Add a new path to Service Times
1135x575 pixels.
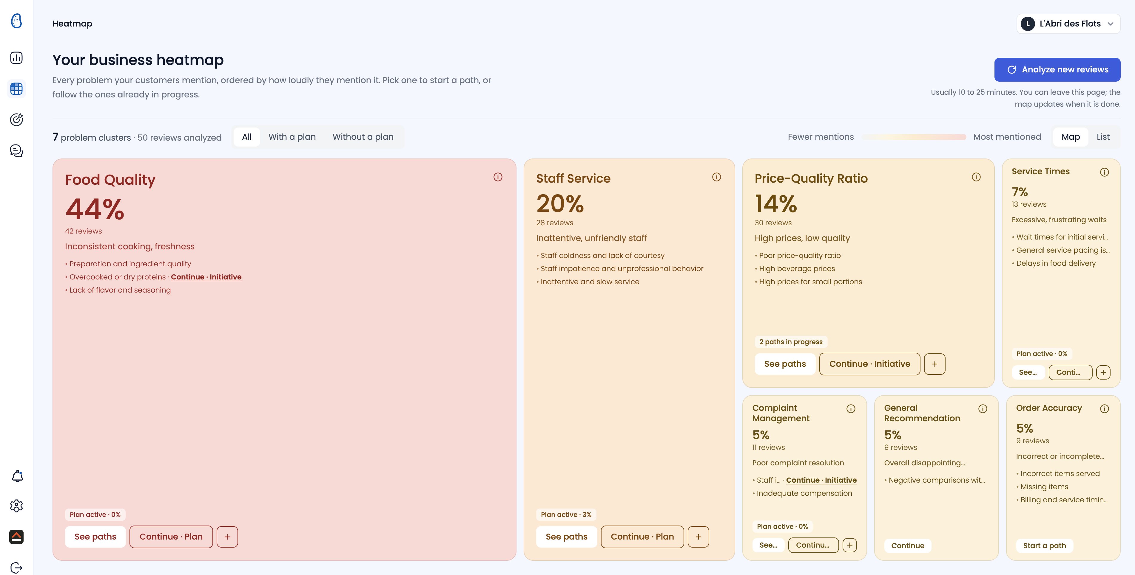click(1103, 372)
